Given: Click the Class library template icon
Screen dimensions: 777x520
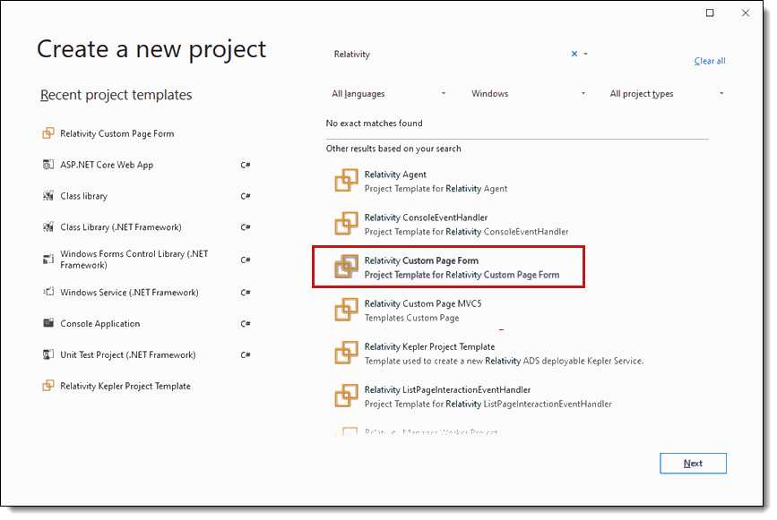Looking at the screenshot, I should [x=48, y=195].
